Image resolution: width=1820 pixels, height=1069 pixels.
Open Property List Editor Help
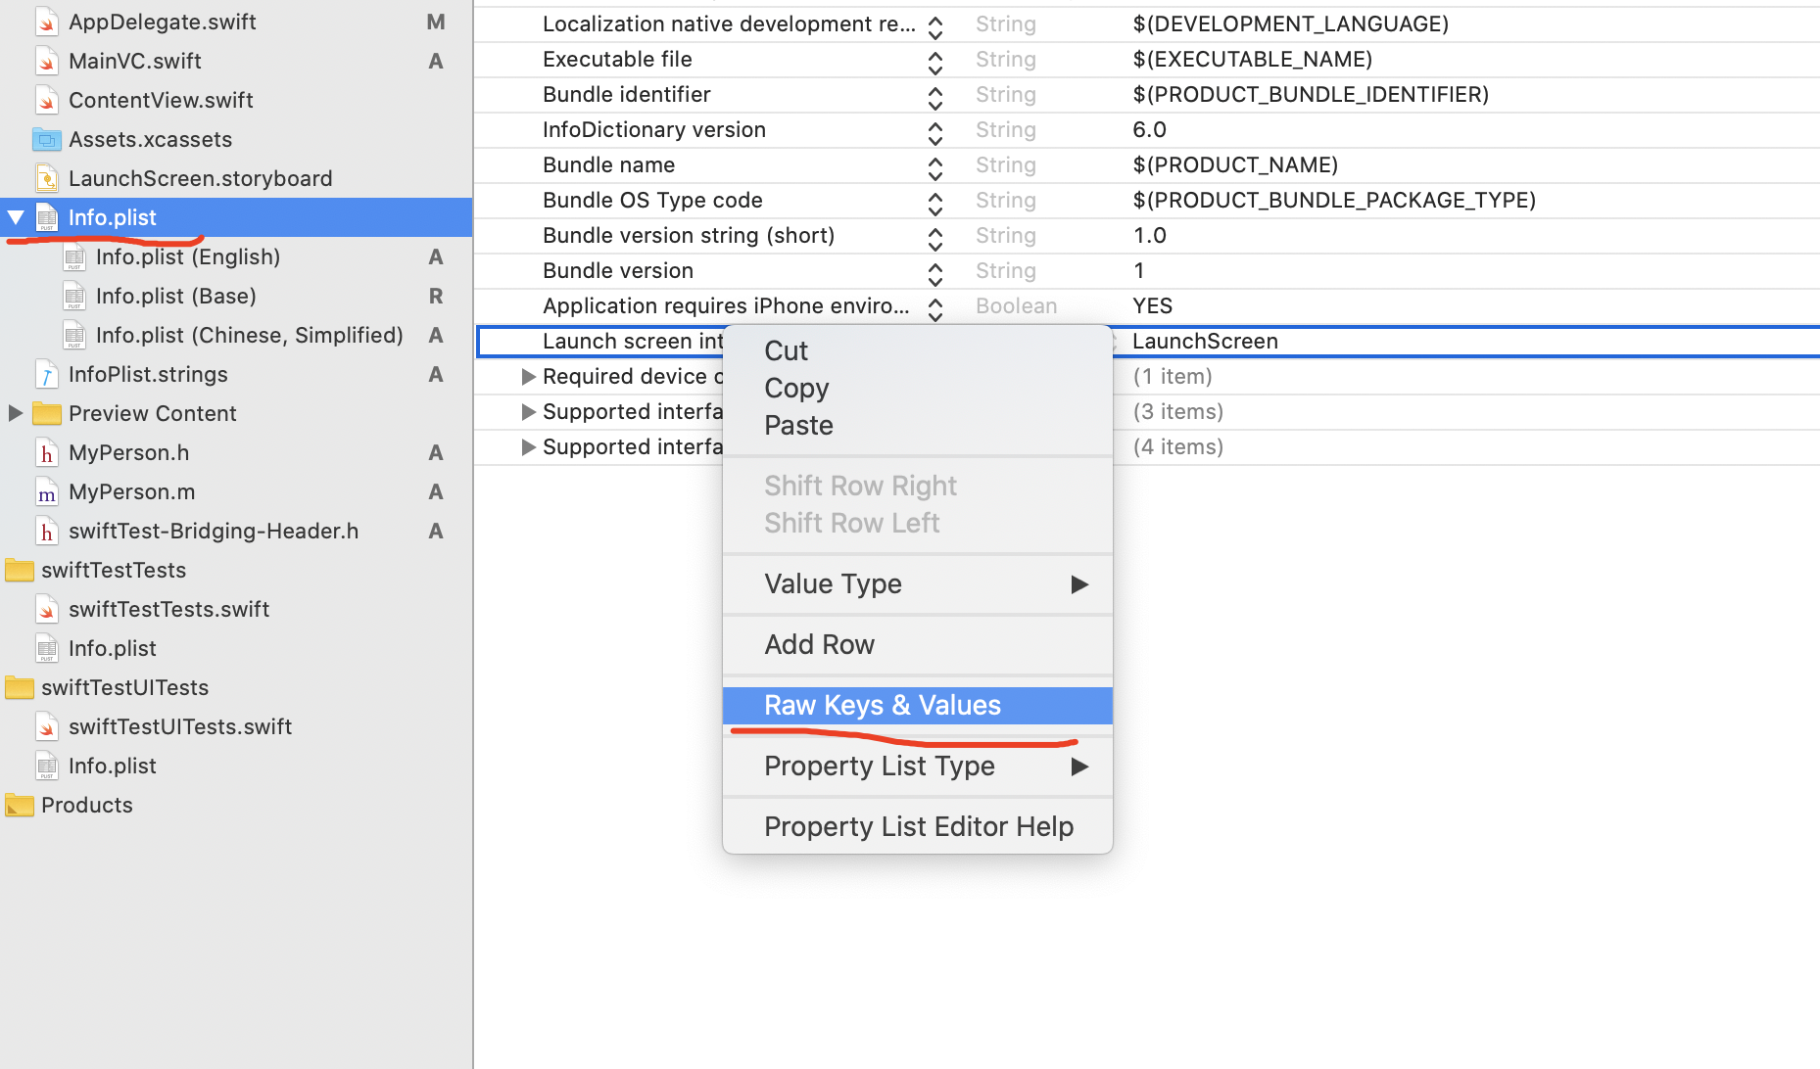coord(918,826)
